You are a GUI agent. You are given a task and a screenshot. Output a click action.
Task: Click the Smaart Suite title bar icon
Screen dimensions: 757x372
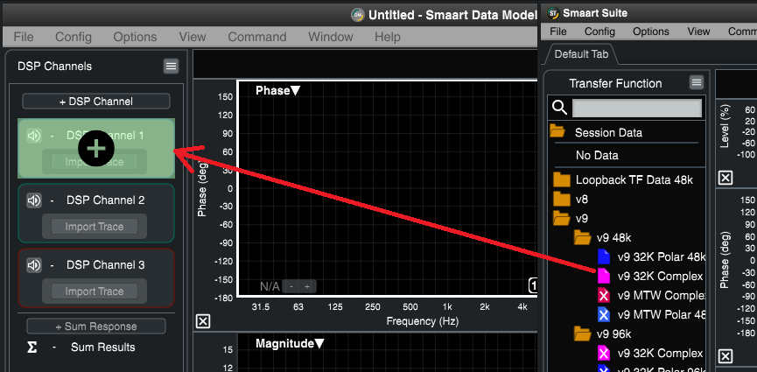[x=553, y=13]
